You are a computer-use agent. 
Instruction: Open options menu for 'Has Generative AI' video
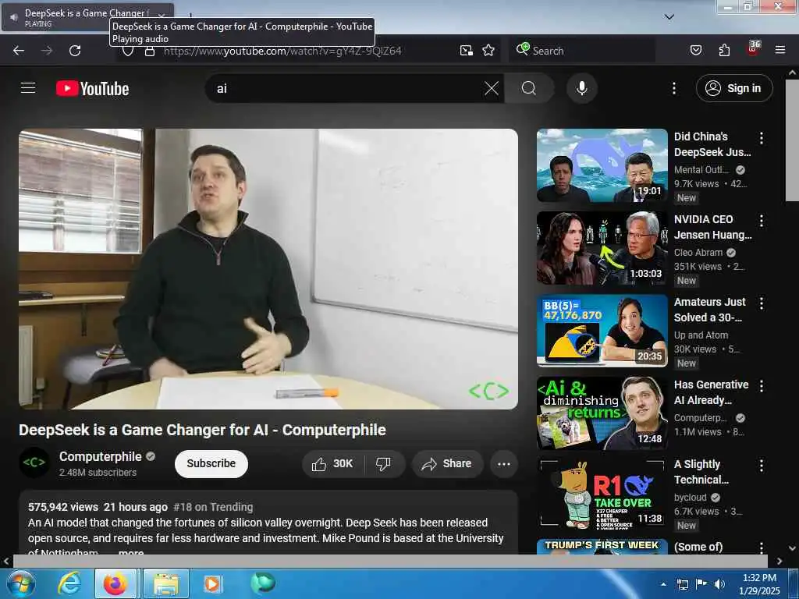click(x=762, y=385)
